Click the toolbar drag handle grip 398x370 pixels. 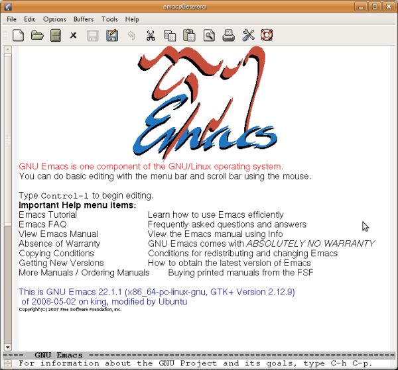pos(5,35)
